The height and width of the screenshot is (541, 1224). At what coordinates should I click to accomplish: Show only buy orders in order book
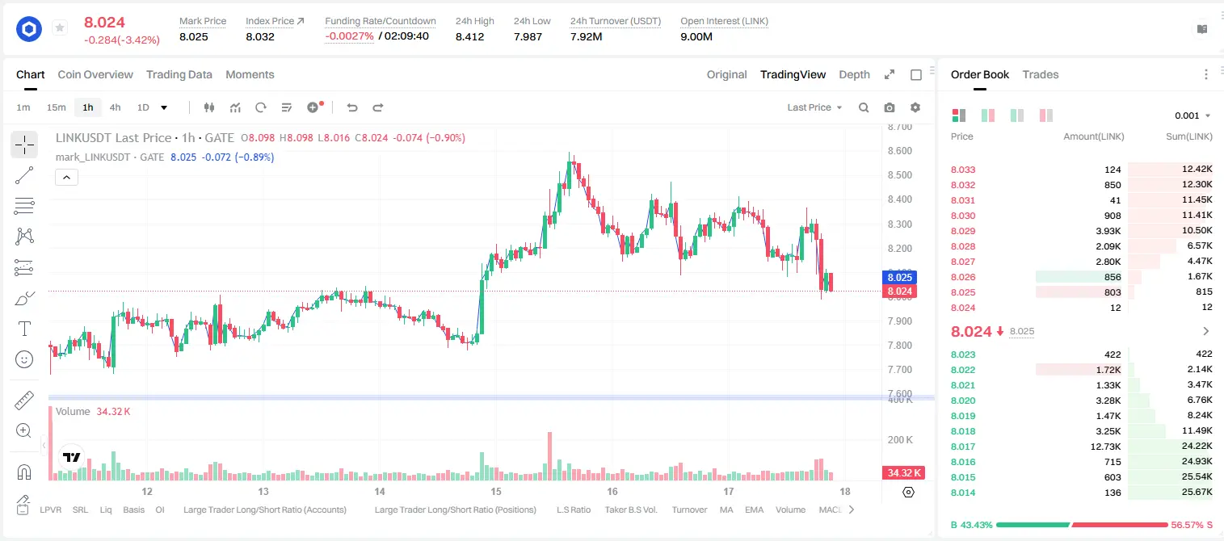pos(1016,115)
